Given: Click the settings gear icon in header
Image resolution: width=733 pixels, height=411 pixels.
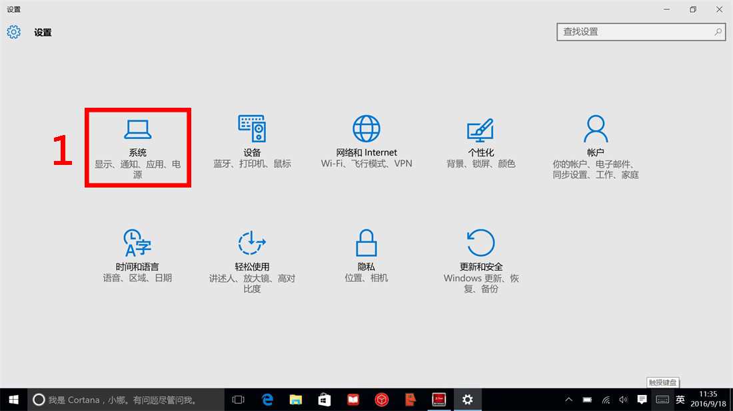Looking at the screenshot, I should pyautogui.click(x=14, y=32).
